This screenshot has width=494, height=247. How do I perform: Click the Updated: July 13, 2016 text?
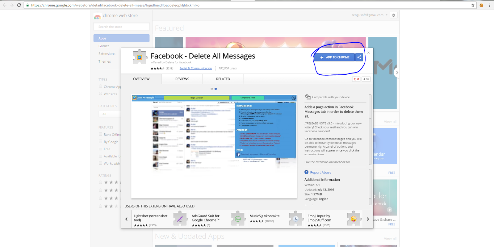[x=319, y=190]
